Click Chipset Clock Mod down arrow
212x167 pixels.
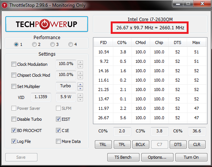[80, 77]
